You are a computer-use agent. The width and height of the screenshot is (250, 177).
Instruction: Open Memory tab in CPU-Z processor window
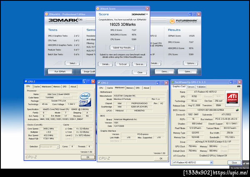[x=57, y=86]
